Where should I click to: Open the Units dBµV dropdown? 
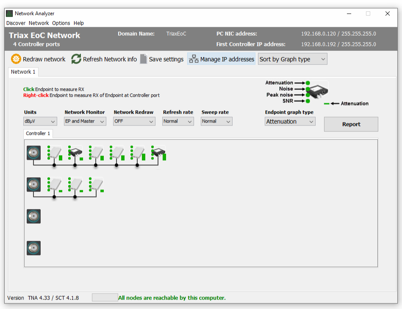(x=40, y=121)
